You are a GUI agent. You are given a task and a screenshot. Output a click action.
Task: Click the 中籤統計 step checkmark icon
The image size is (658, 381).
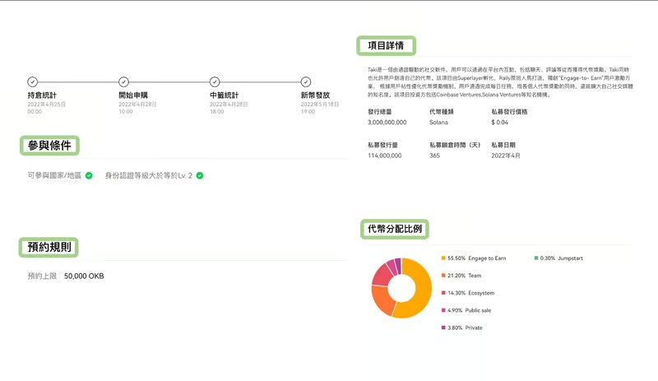point(215,81)
